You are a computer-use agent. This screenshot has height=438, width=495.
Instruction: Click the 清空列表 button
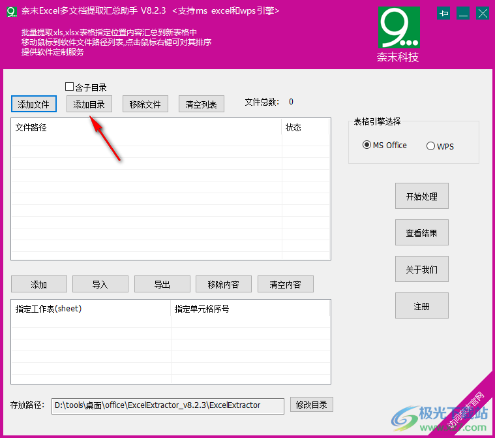click(x=202, y=104)
